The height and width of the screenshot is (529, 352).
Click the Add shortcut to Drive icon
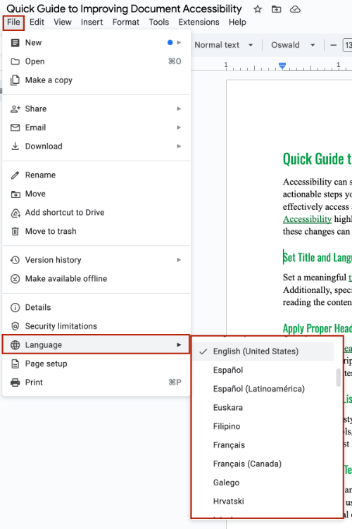pyautogui.click(x=15, y=213)
